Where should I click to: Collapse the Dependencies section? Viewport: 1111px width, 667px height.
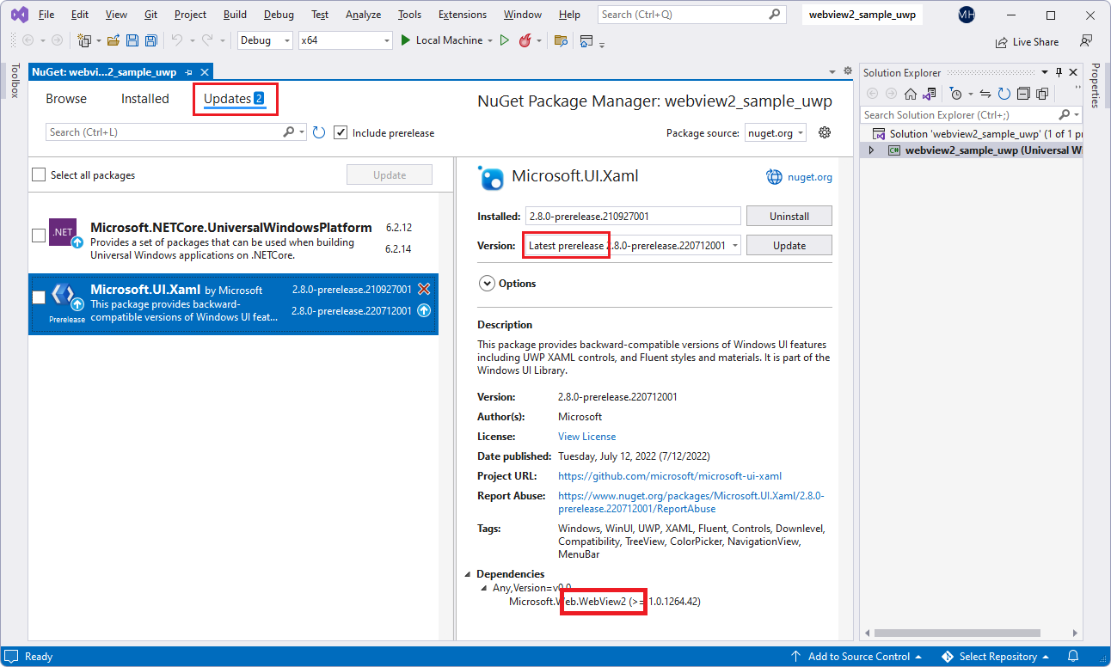click(x=468, y=574)
